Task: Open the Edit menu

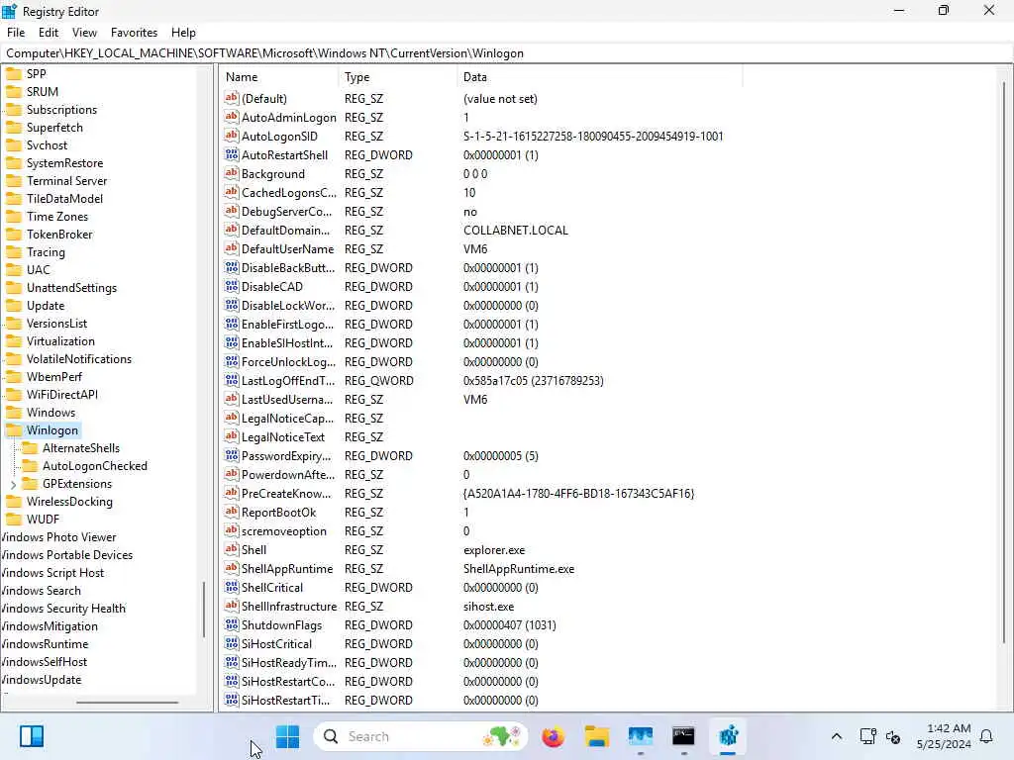Action: (49, 33)
